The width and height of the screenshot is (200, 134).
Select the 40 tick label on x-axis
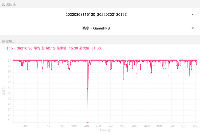(25, 126)
